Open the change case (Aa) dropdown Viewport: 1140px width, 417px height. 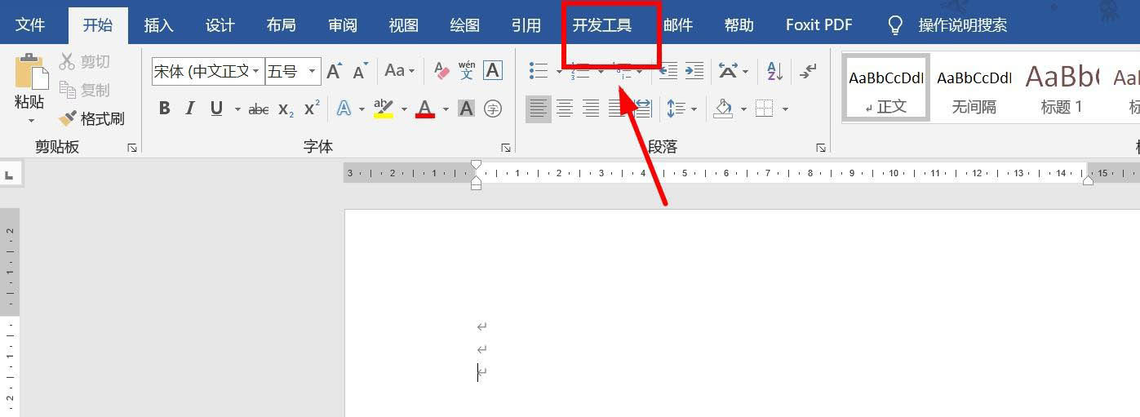[x=399, y=71]
